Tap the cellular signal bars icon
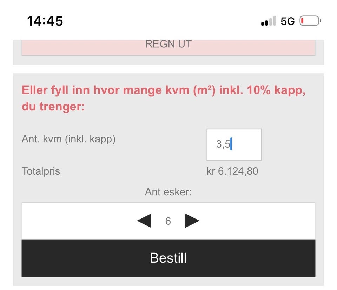The height and width of the screenshot is (290, 337). point(269,21)
